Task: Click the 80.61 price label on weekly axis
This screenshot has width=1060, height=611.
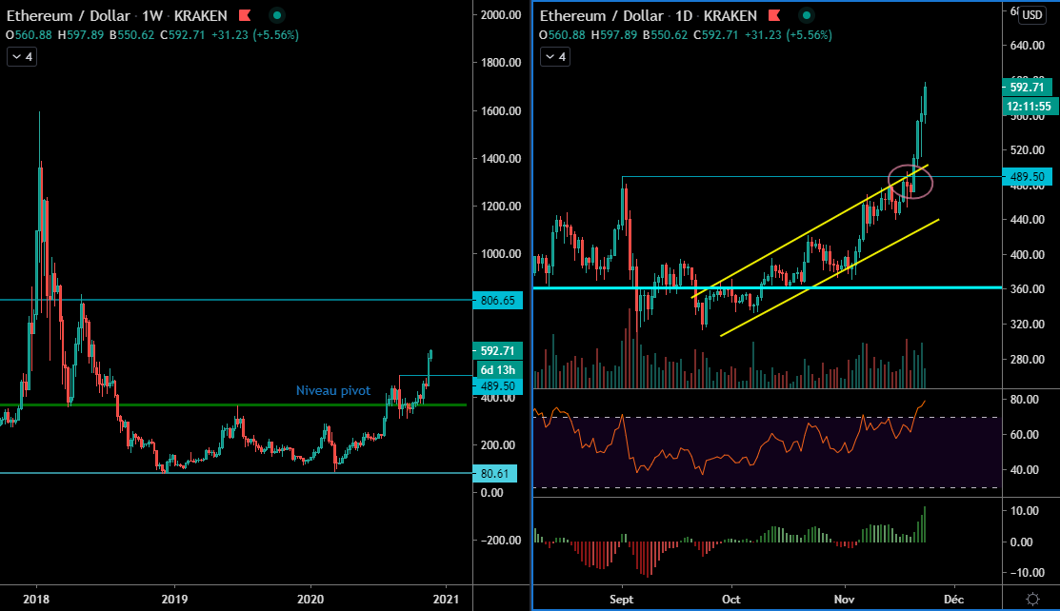Action: [493, 473]
